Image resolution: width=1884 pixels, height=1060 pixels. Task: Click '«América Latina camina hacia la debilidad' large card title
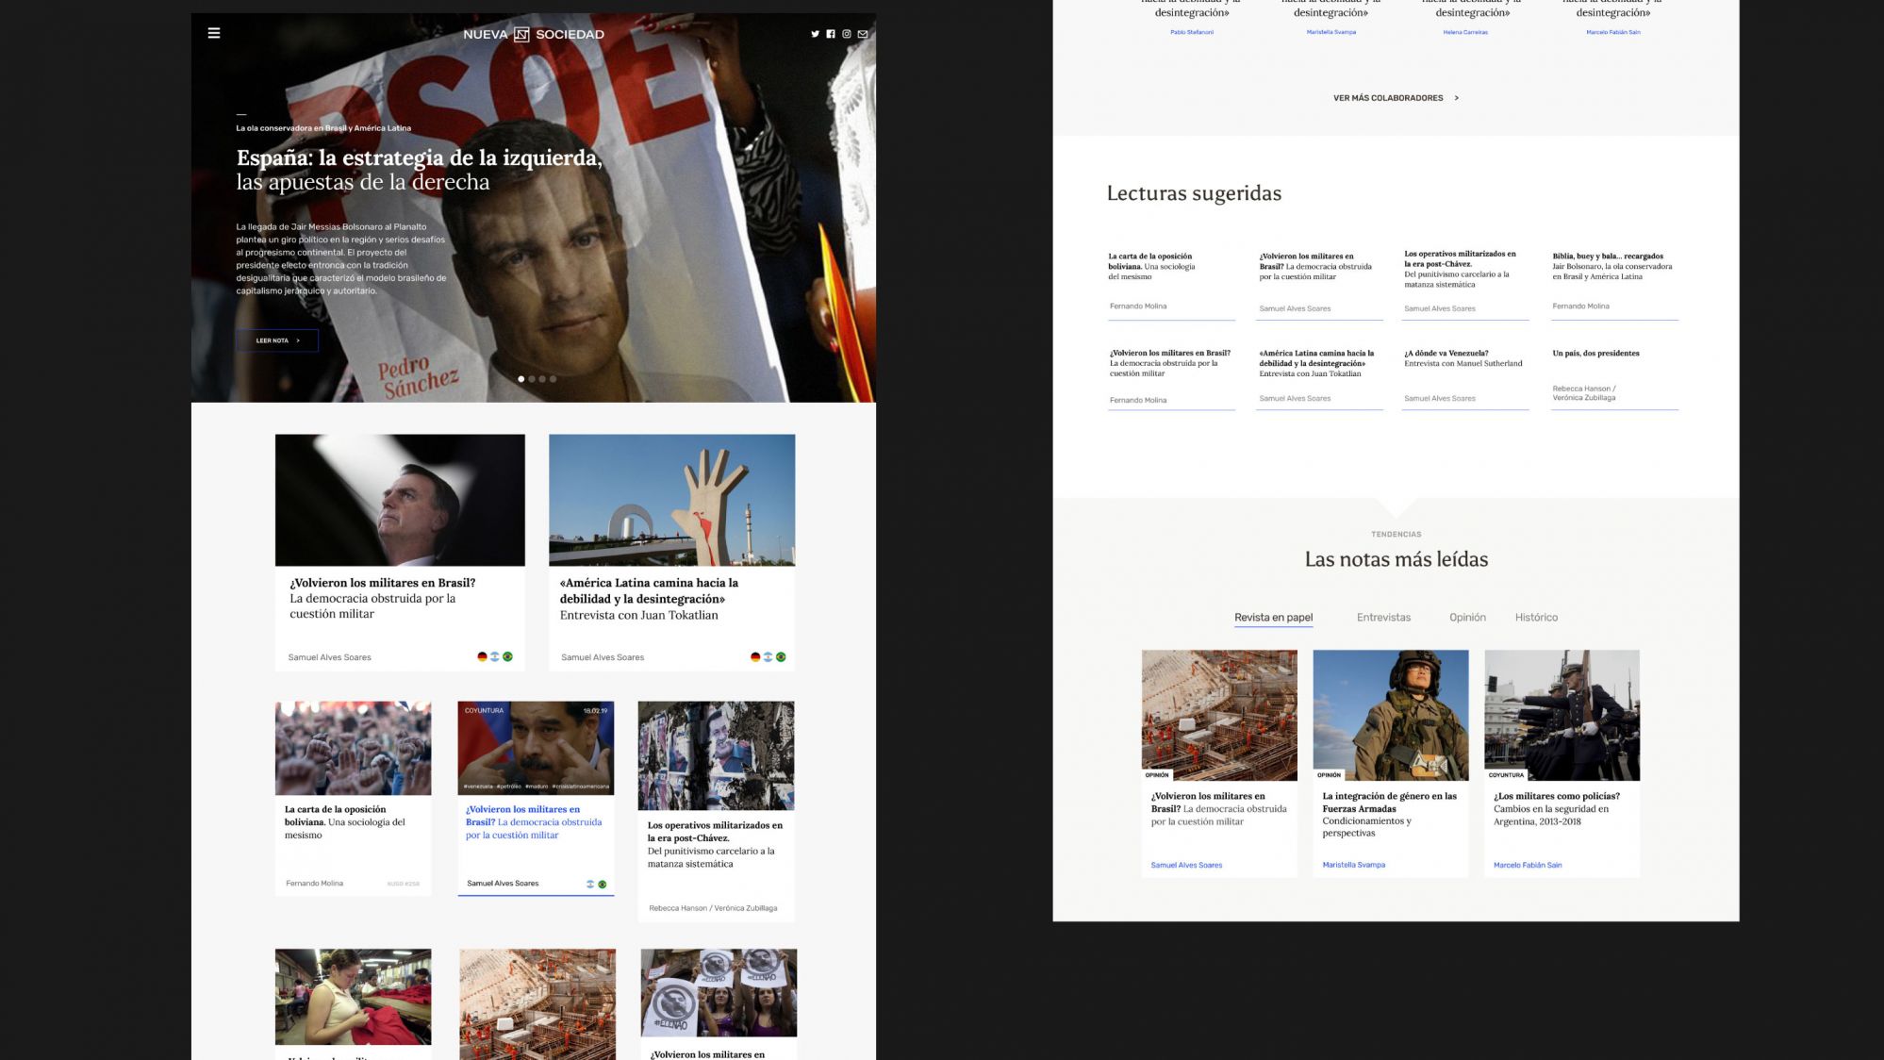pos(649,591)
